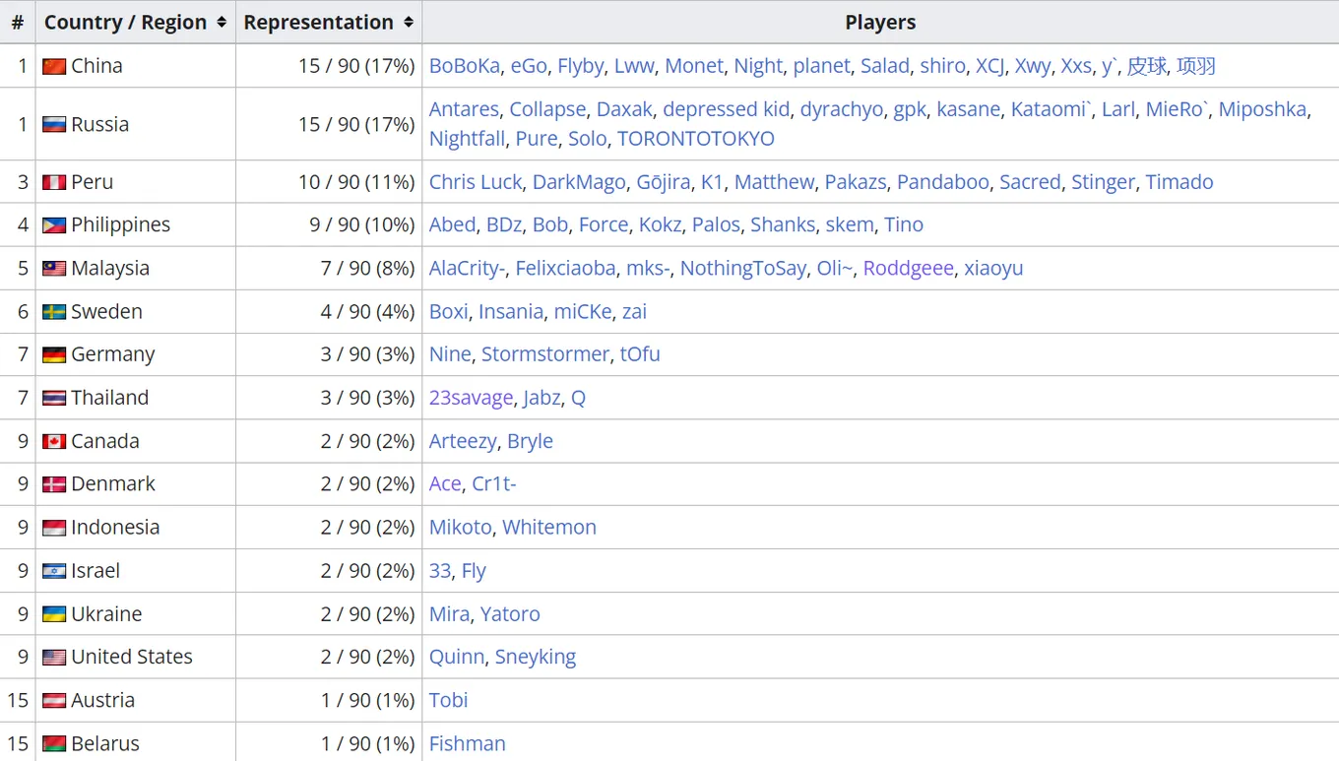Select the Players column header
The width and height of the screenshot is (1339, 761).
880,22
